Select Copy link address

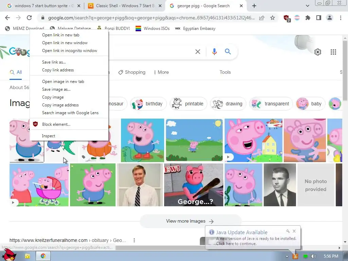pyautogui.click(x=69, y=70)
